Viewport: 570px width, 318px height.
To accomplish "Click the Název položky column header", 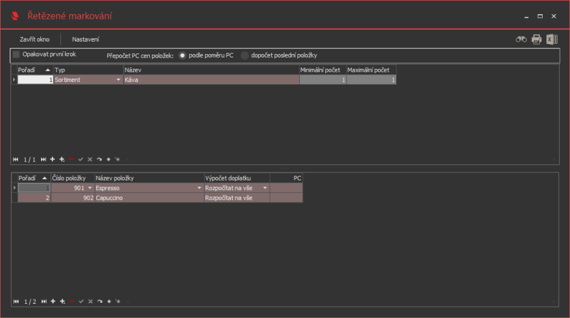I will 149,178.
